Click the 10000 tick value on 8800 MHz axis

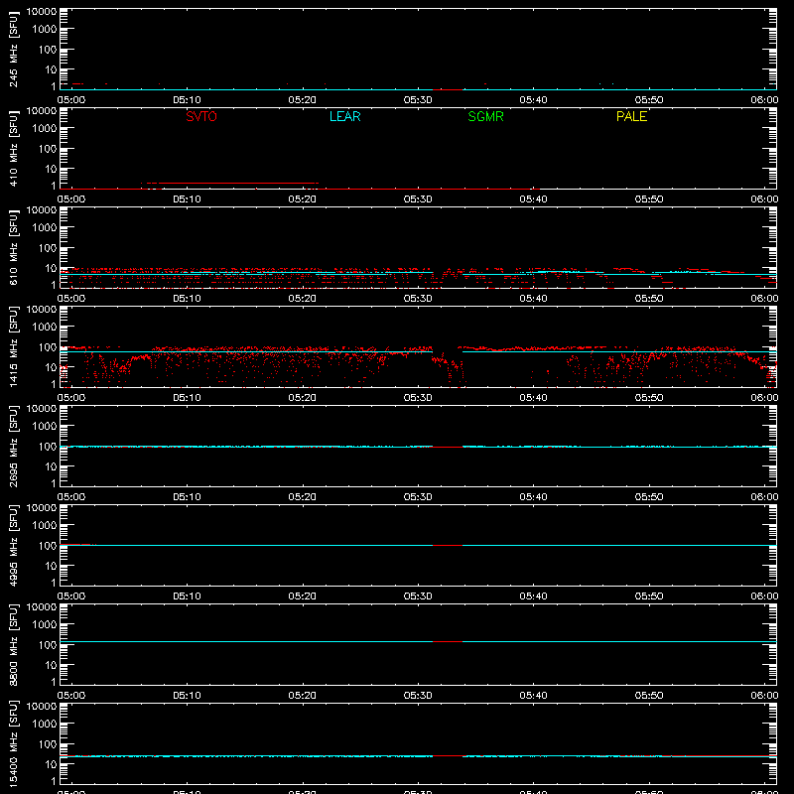pyautogui.click(x=42, y=607)
